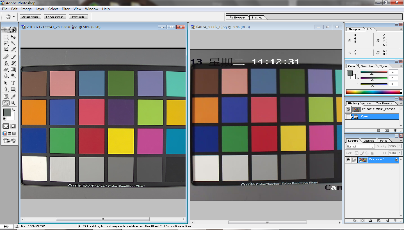
Task: Hide the Background layer eye icon
Action: click(348, 159)
